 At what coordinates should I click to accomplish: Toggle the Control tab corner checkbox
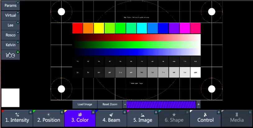pyautogui.click(x=218, y=112)
